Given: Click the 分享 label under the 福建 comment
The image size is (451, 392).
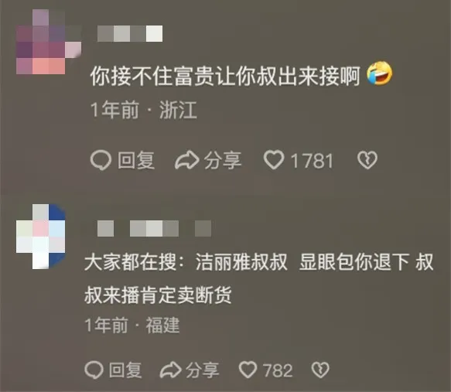Looking at the screenshot, I should (x=203, y=370).
